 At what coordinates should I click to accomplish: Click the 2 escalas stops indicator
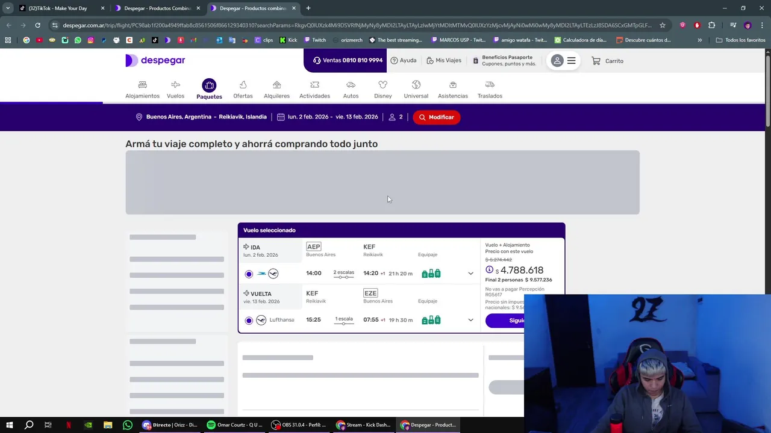[x=344, y=274]
